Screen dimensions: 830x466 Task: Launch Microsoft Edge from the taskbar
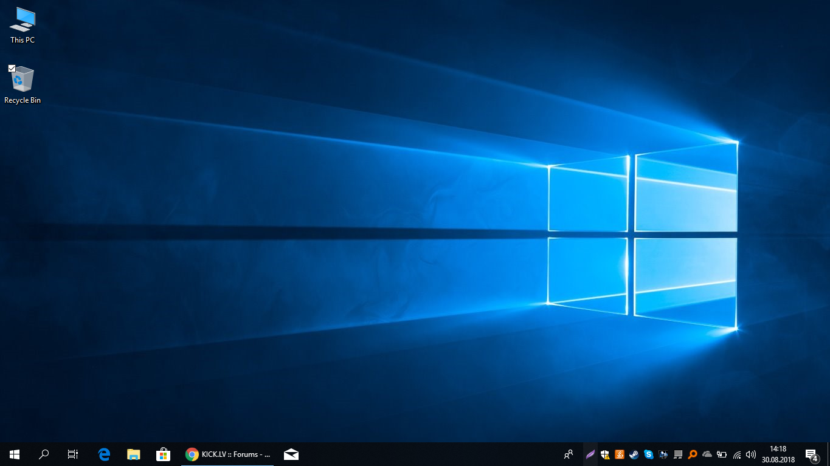coord(104,454)
